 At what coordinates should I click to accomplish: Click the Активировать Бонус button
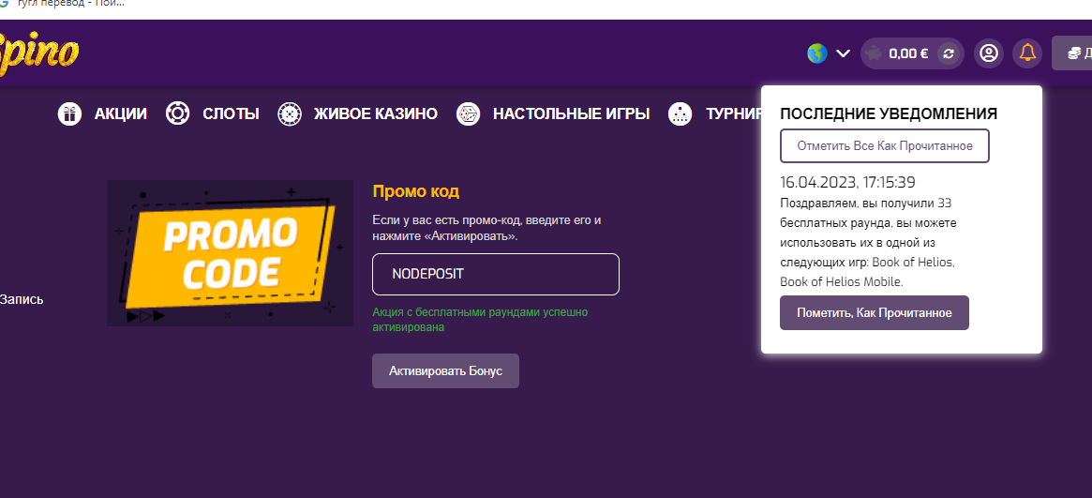point(446,371)
